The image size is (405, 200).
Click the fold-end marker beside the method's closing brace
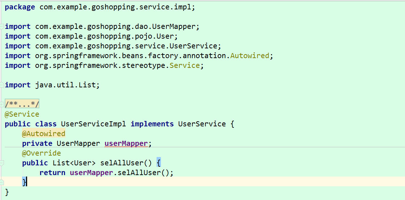[1, 182]
